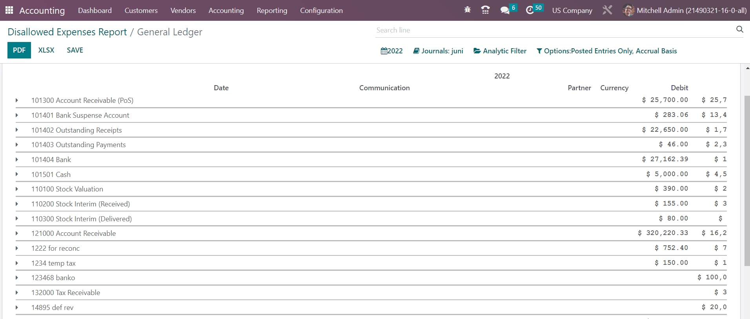Export report with PDF button

[19, 50]
